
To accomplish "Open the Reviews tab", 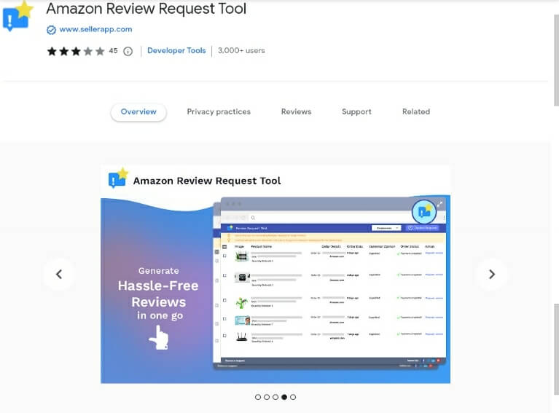I will click(x=296, y=112).
